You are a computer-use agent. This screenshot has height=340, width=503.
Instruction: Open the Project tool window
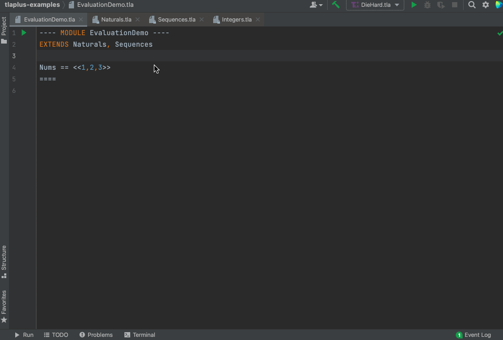(x=4, y=30)
